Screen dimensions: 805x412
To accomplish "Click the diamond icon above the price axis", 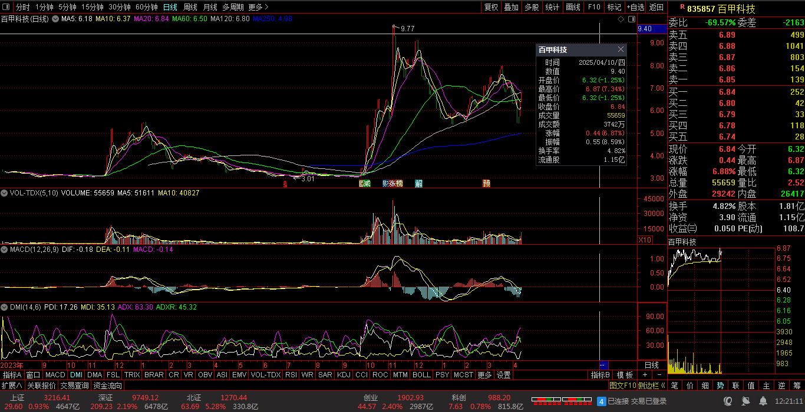I will tap(621, 19).
